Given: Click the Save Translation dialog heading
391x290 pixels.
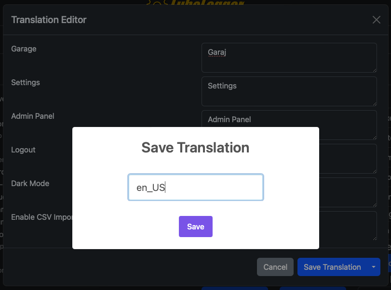Looking at the screenshot, I should click(195, 147).
